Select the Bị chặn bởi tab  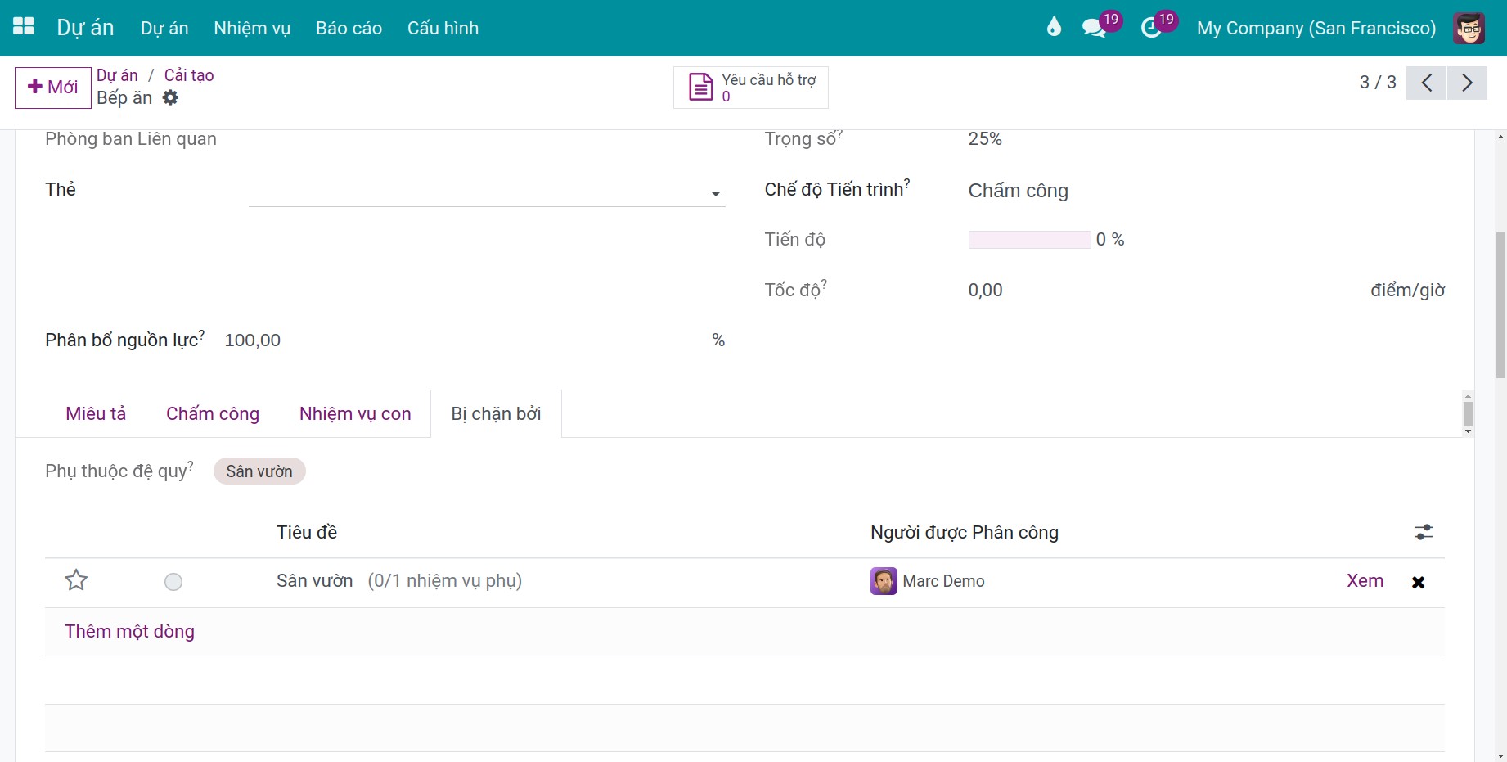point(496,413)
